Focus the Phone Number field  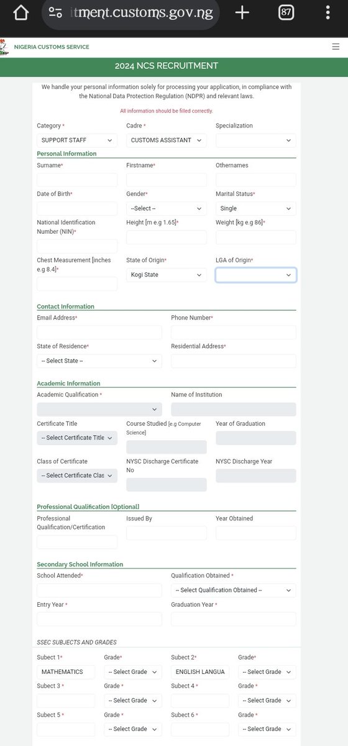[234, 332]
